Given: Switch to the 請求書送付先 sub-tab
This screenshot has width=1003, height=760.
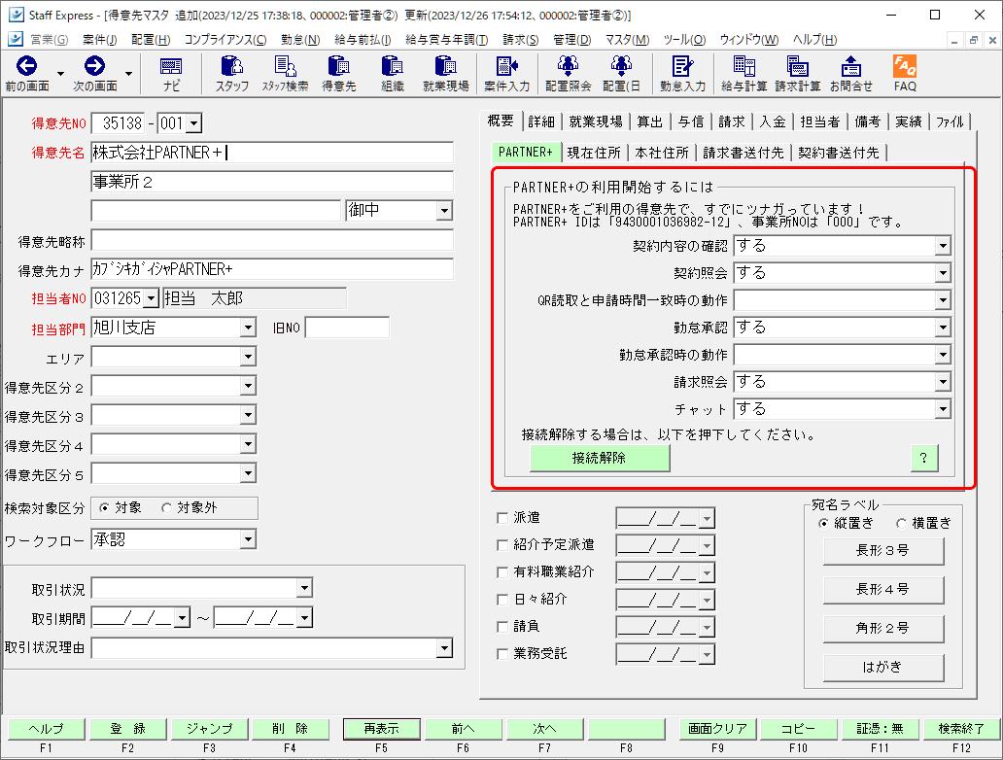Looking at the screenshot, I should (x=743, y=153).
